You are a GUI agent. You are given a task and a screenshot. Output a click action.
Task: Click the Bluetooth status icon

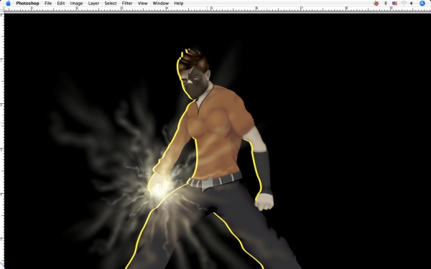click(385, 4)
